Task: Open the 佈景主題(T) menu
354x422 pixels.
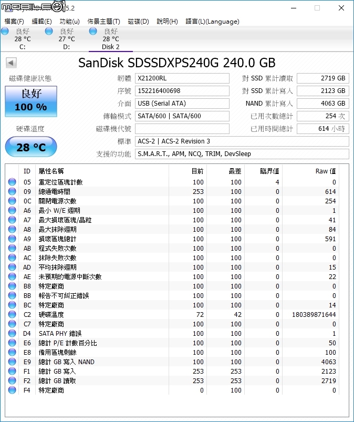Action: [x=103, y=22]
